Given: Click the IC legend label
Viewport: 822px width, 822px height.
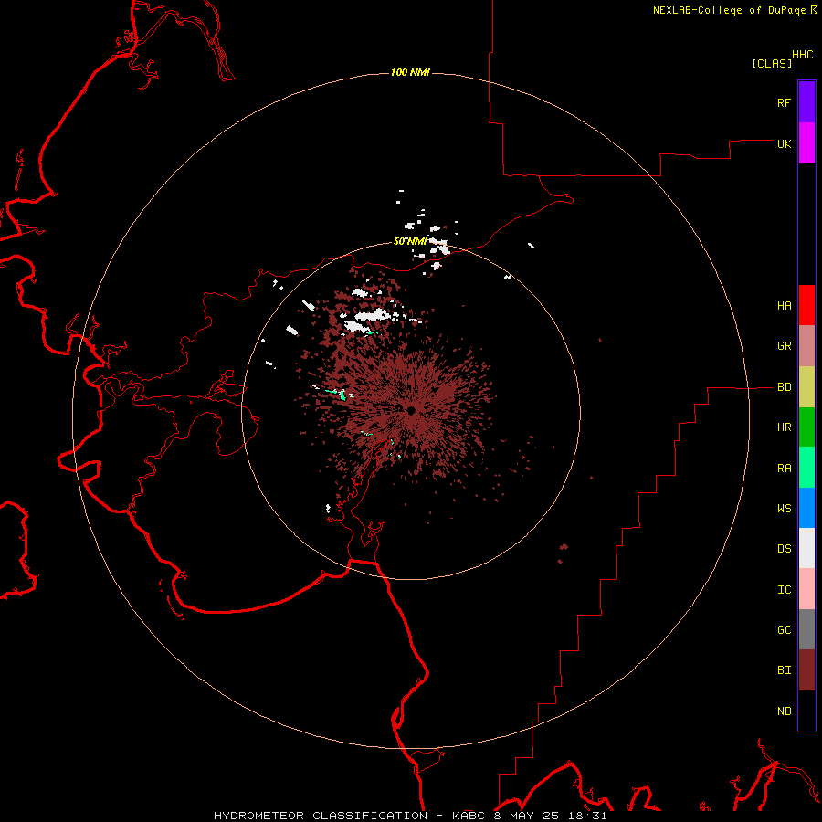Looking at the screenshot, I should click(784, 590).
